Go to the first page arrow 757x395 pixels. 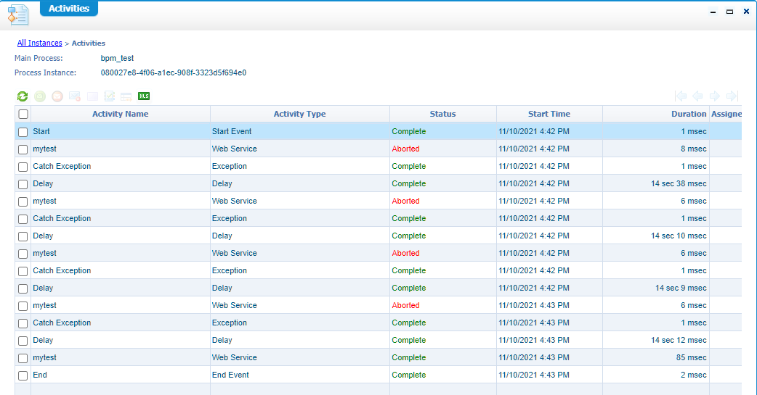tap(681, 96)
